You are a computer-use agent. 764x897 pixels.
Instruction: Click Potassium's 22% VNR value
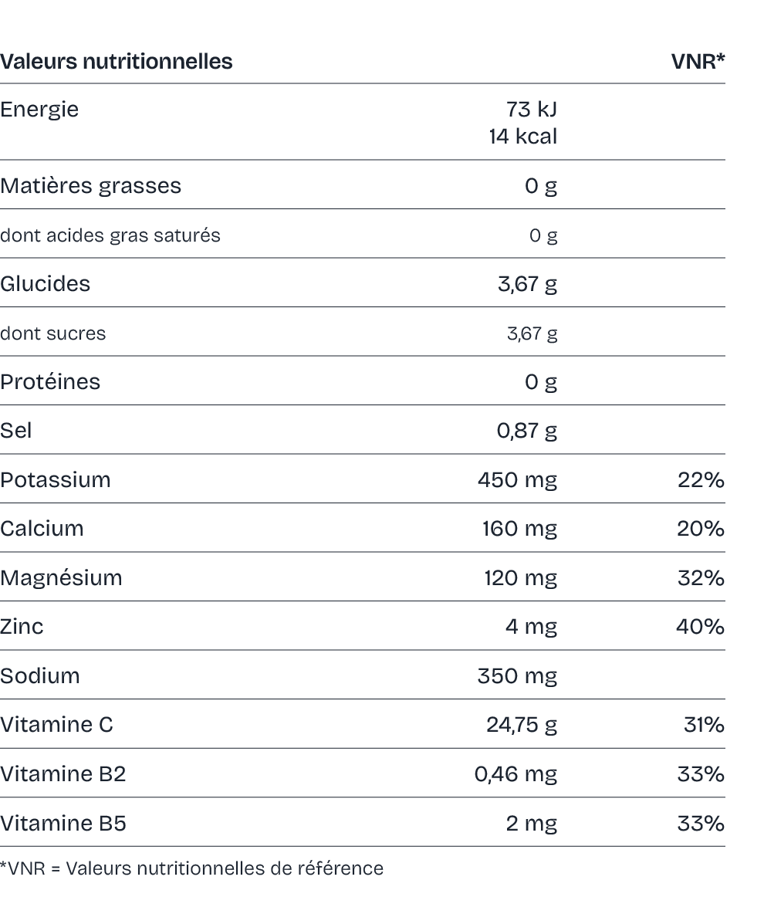click(701, 479)
